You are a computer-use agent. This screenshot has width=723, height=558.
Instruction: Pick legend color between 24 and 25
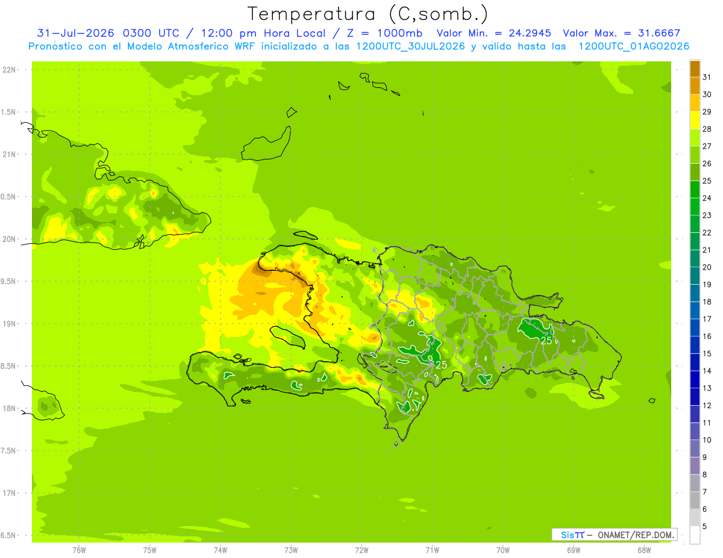695,189
